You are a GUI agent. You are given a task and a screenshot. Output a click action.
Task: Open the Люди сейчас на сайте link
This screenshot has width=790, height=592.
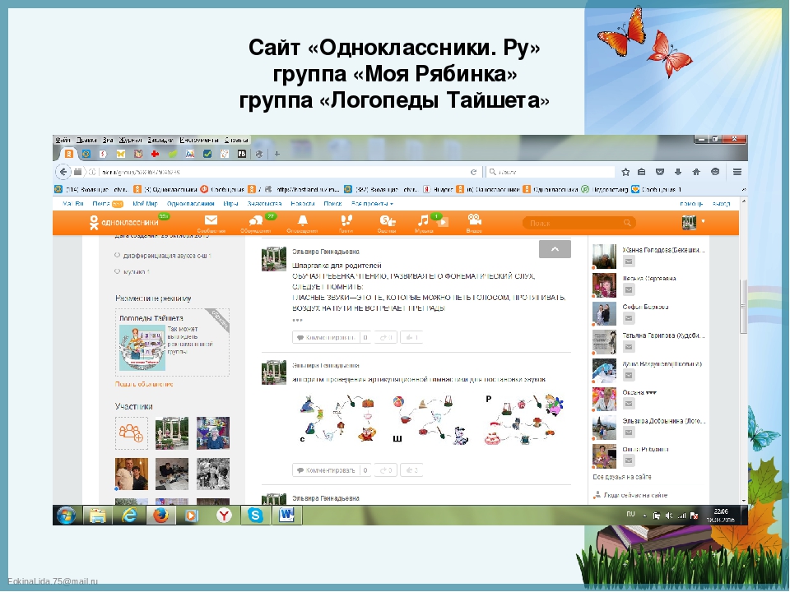[x=635, y=495]
